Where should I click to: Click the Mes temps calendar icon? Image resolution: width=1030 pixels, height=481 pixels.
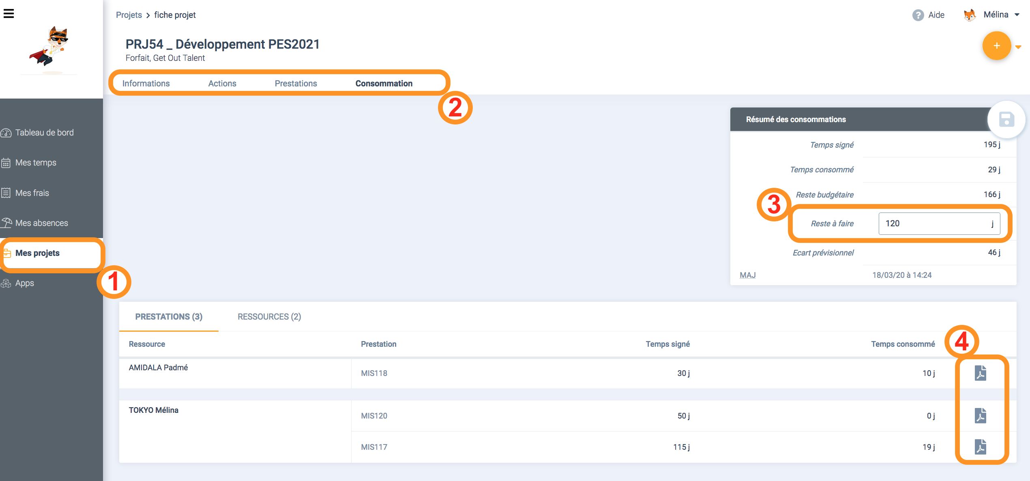(x=6, y=163)
